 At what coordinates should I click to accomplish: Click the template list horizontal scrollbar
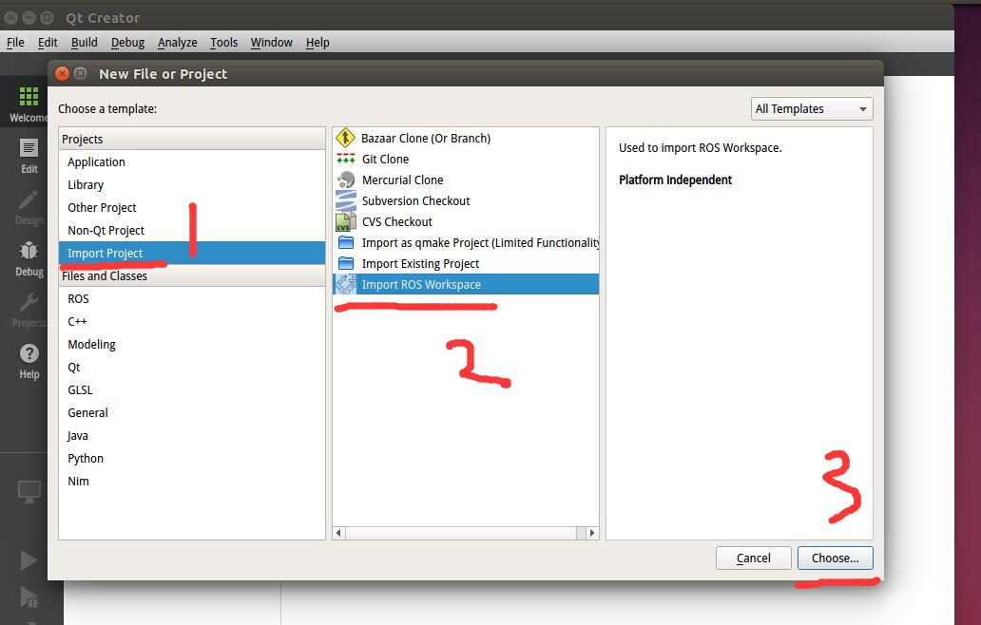(461, 533)
